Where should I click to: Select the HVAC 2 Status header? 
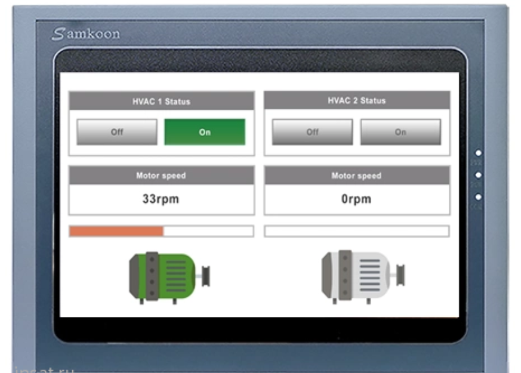357,101
